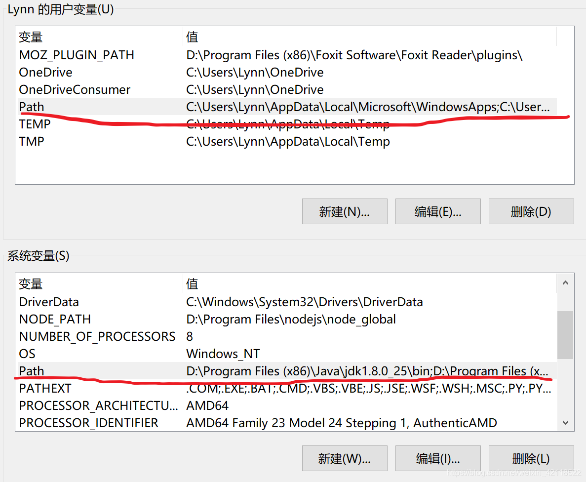Image resolution: width=586 pixels, height=482 pixels.
Task: Select the user Path variable starting C:\Users\Lynn
Action: 287,107
